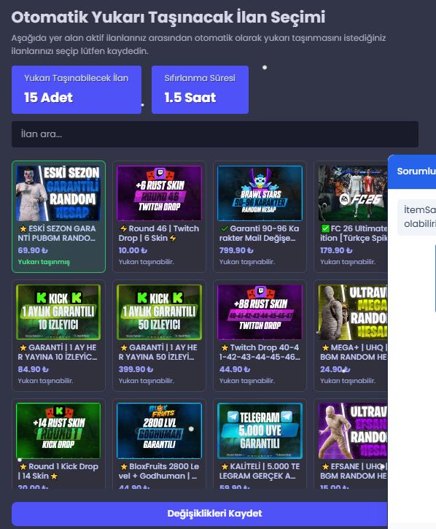The image size is (436, 529).
Task: Select the Kick 50 İzleyici thumbnail
Action: 159,312
